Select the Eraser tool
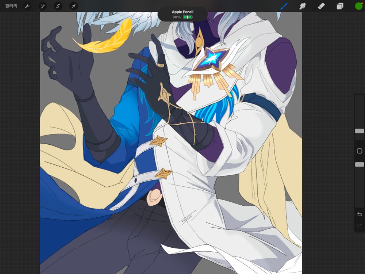This screenshot has width=365, height=274. [x=321, y=6]
